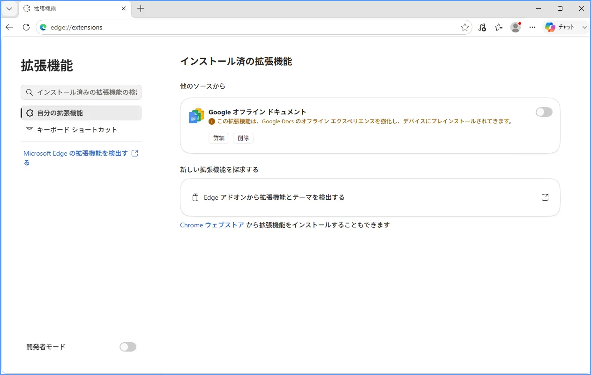The height and width of the screenshot is (375, 591).
Task: Click the shopping bag icon in add-ons card
Action: [196, 197]
